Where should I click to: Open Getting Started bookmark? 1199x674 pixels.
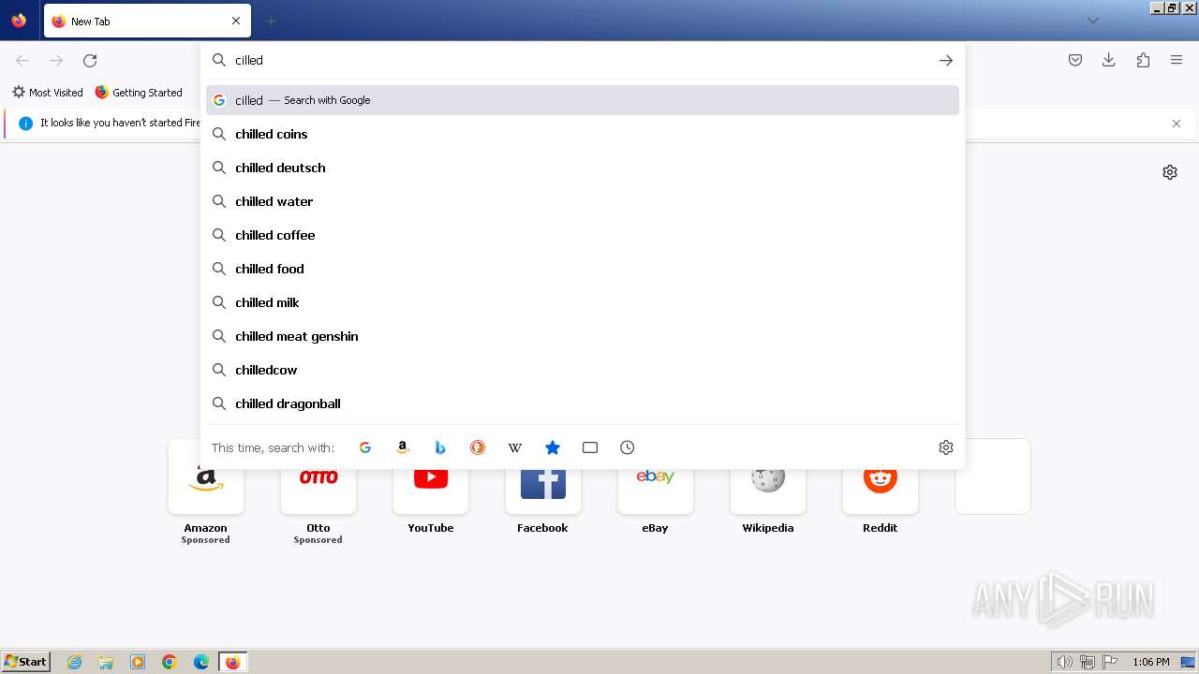coord(139,93)
